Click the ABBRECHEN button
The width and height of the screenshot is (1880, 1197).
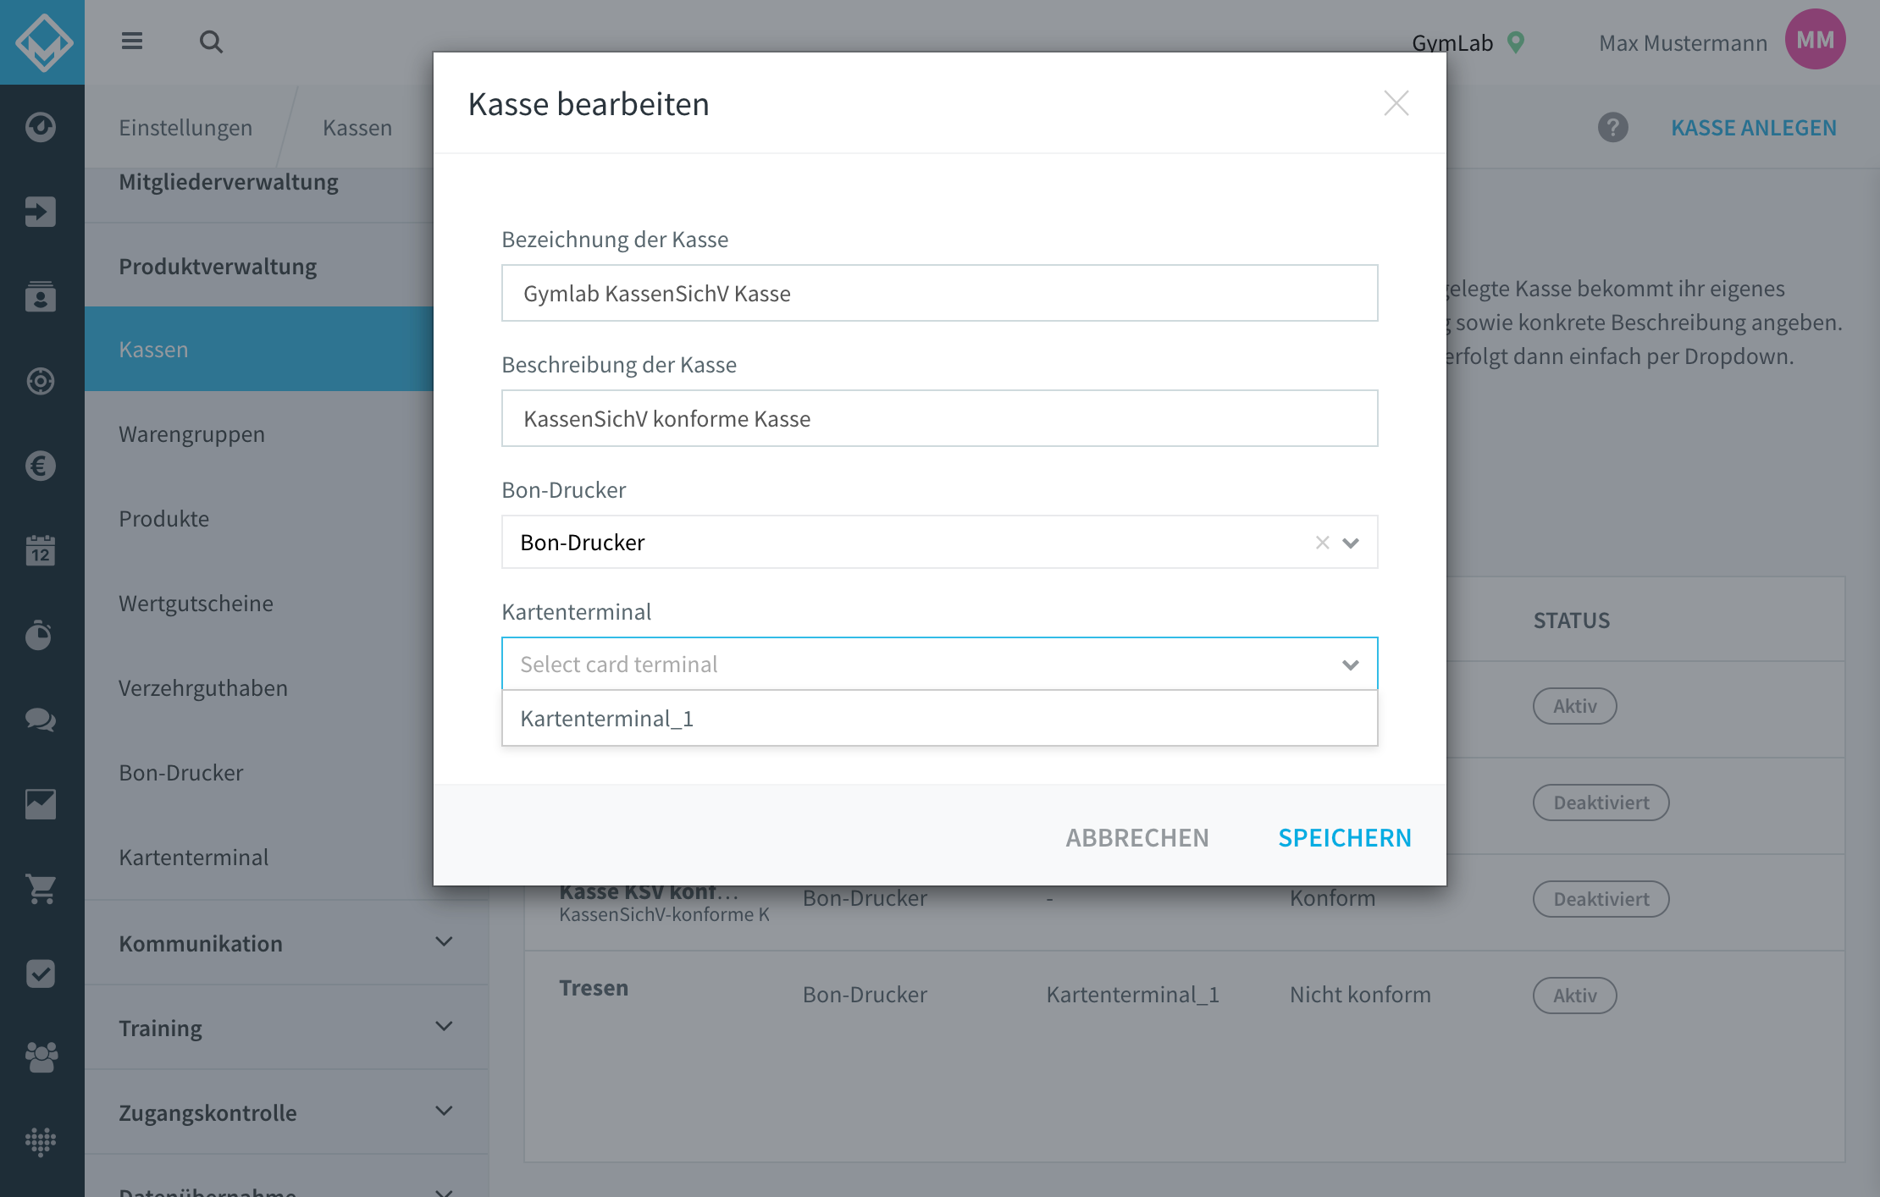point(1137,838)
